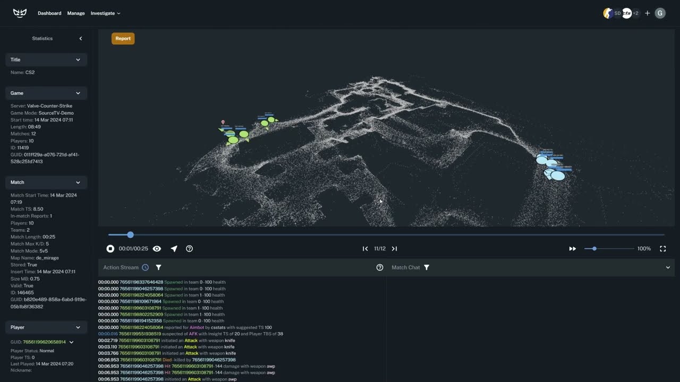Go to the previous match
This screenshot has height=382, width=680.
(x=365, y=248)
